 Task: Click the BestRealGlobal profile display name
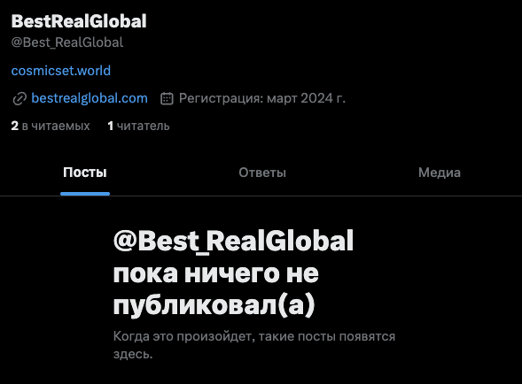tap(79, 21)
